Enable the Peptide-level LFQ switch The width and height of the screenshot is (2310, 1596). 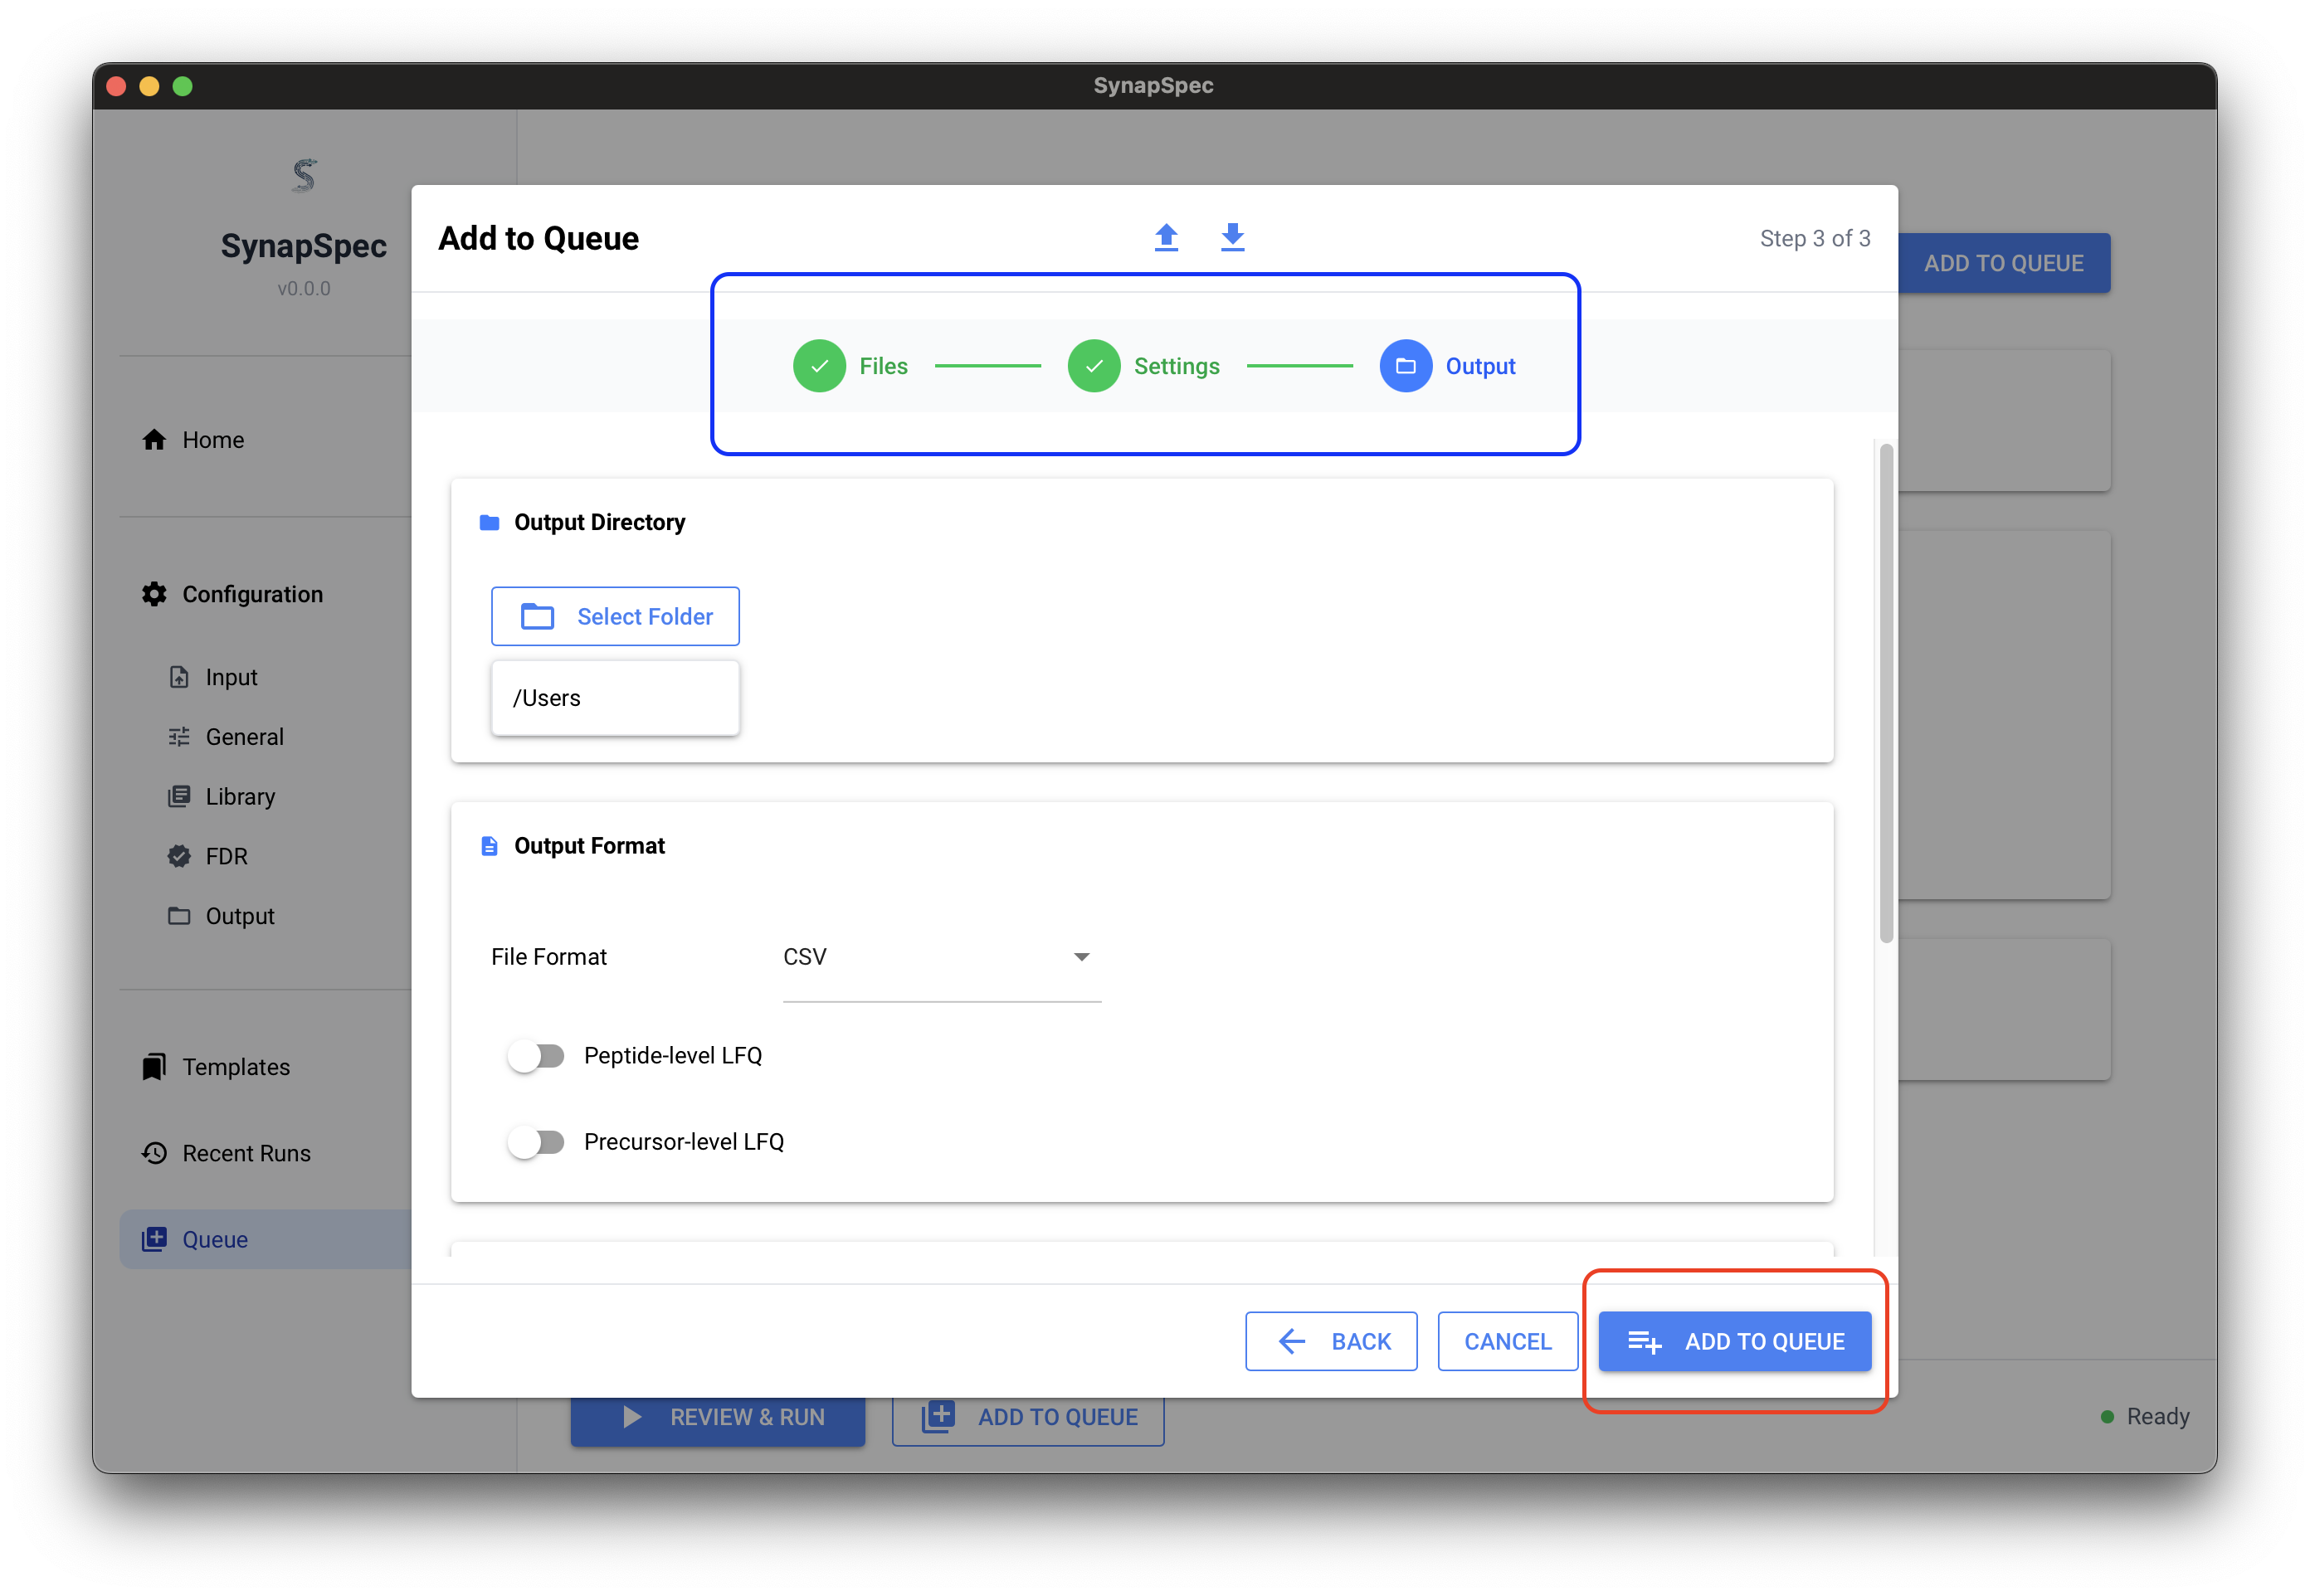click(536, 1056)
